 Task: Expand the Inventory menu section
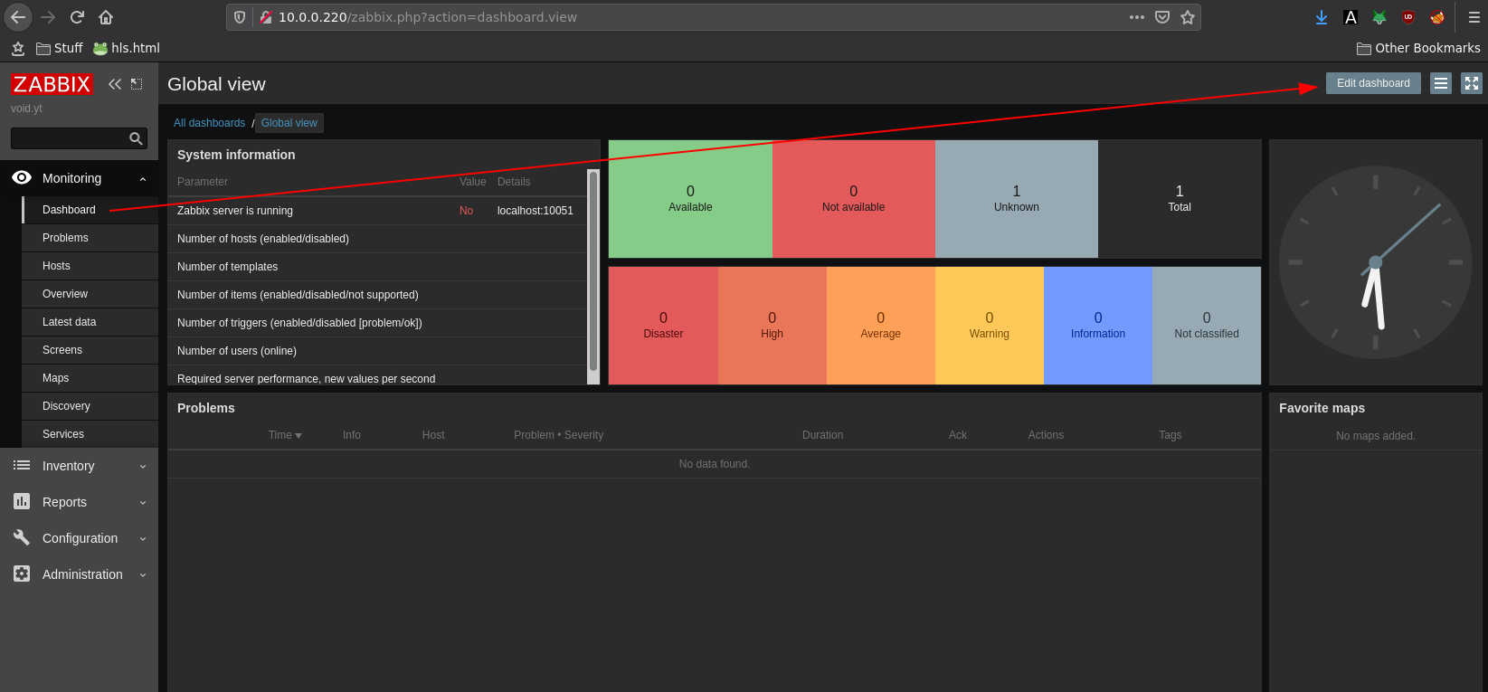[143, 467]
